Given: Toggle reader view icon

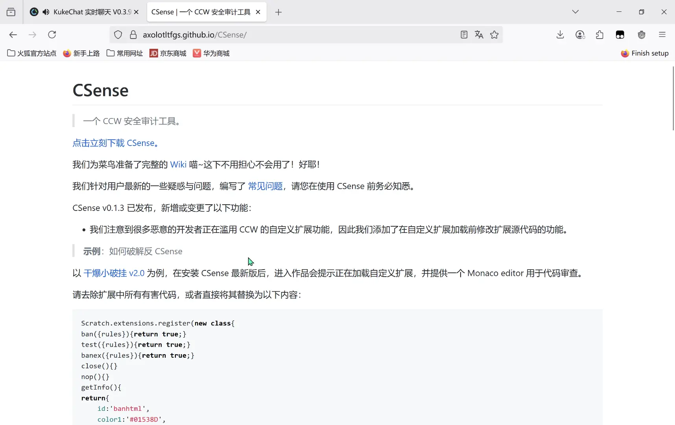Looking at the screenshot, I should pos(464,35).
